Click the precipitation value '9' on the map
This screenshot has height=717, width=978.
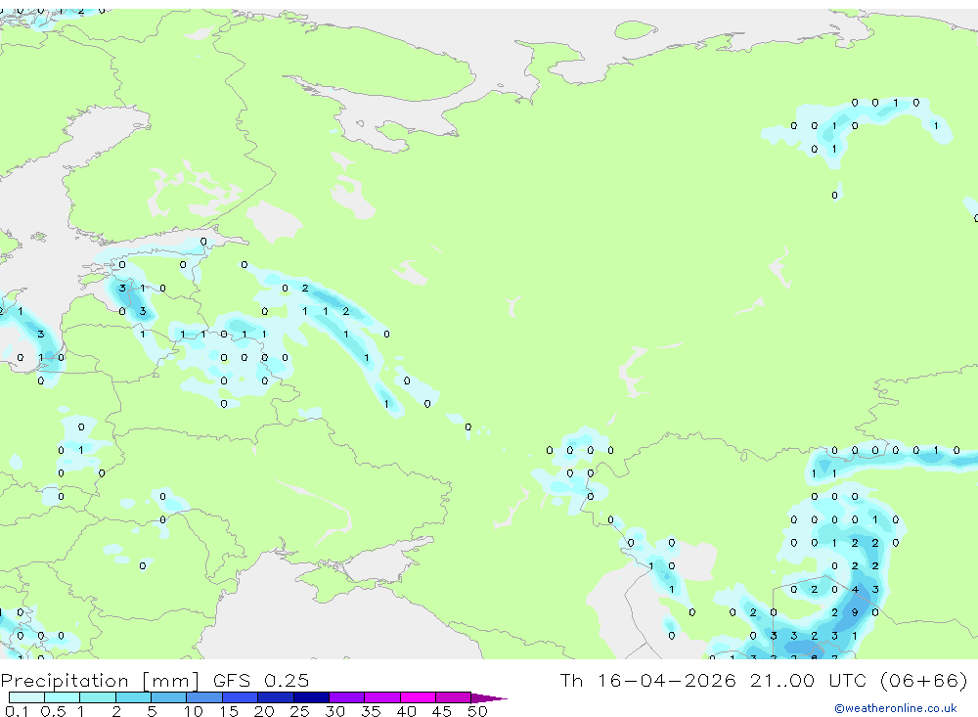click(855, 612)
